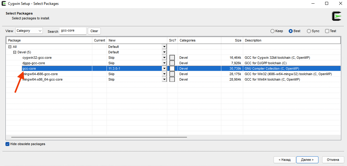This screenshot has height=166, width=347.
Task: Click the Далее next button
Action: click(307, 160)
